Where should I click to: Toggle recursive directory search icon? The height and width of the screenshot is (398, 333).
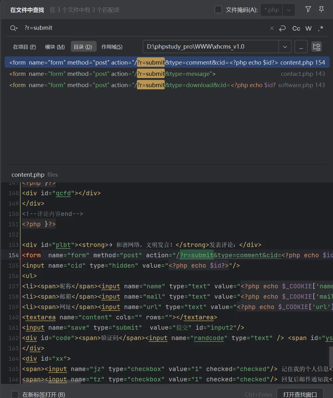tap(316, 47)
